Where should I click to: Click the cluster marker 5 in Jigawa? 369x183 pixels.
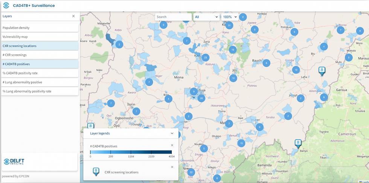255,30
